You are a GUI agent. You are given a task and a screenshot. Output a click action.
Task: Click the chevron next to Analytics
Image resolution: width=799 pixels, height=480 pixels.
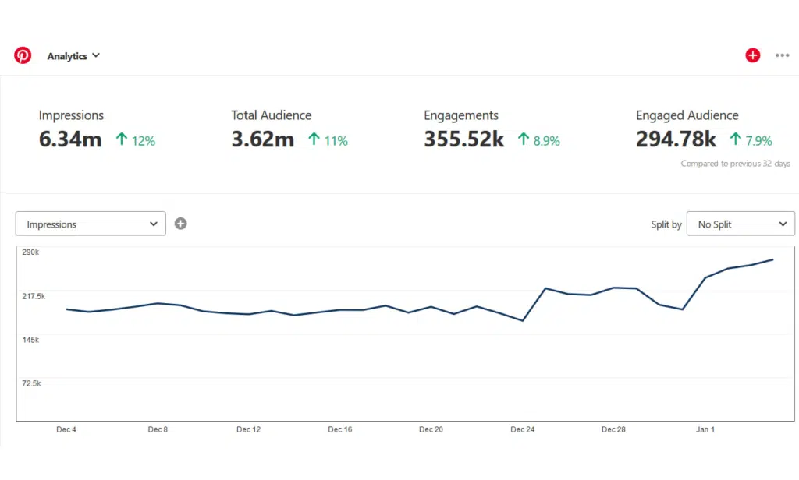click(96, 56)
